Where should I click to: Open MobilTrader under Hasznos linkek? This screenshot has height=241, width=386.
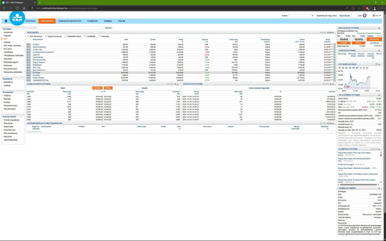8,127
